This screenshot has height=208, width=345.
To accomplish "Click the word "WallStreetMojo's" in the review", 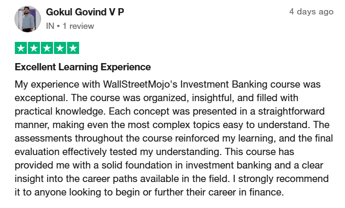I will (x=140, y=84).
